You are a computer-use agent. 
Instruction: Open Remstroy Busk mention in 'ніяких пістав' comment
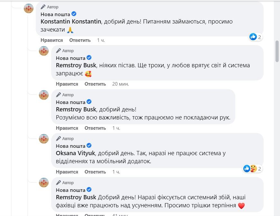pos(76,65)
